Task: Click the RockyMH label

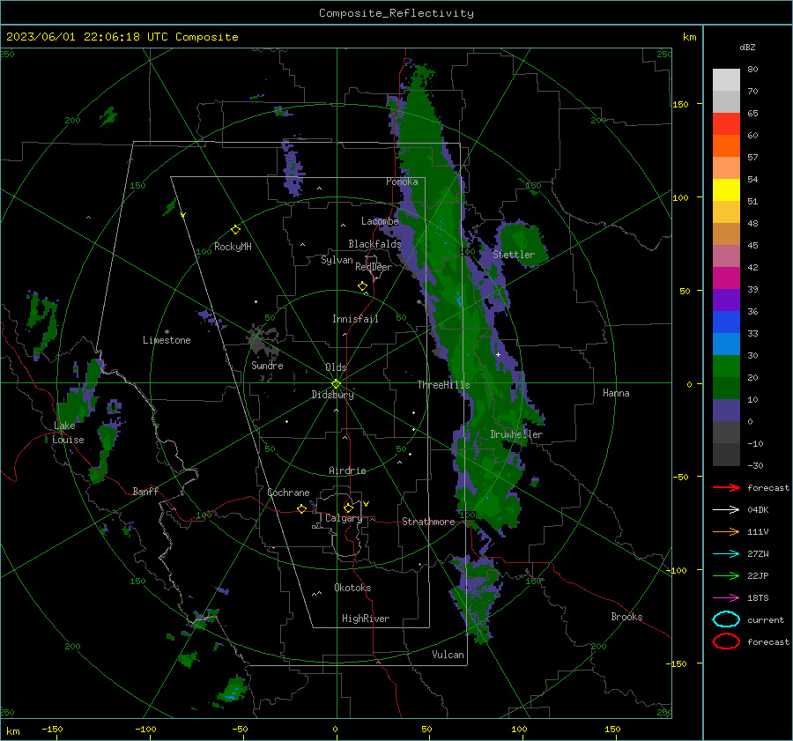Action: coord(233,247)
